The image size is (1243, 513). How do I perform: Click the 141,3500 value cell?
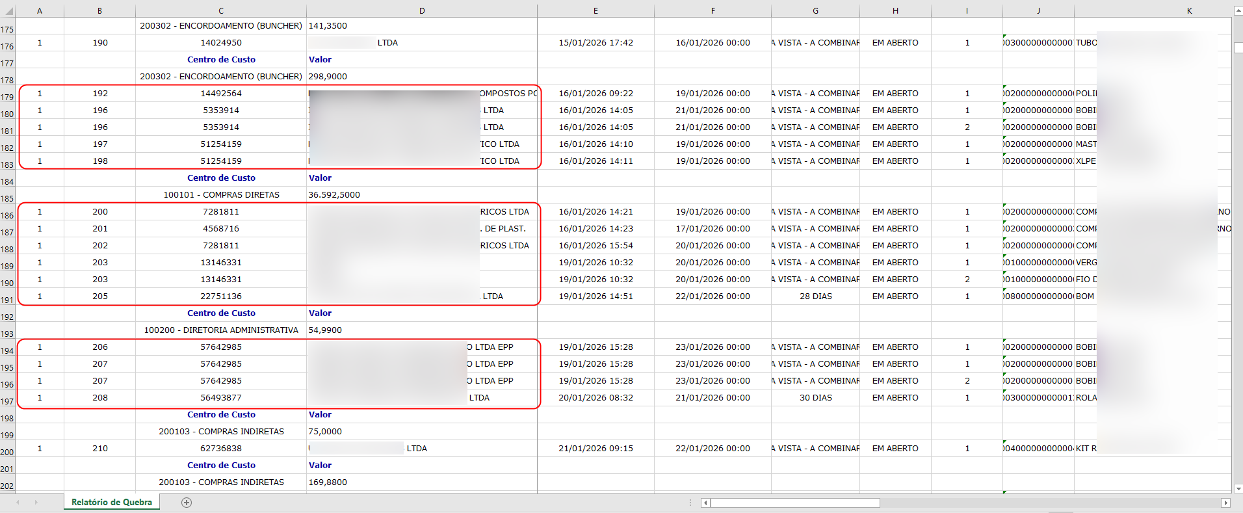(x=422, y=26)
